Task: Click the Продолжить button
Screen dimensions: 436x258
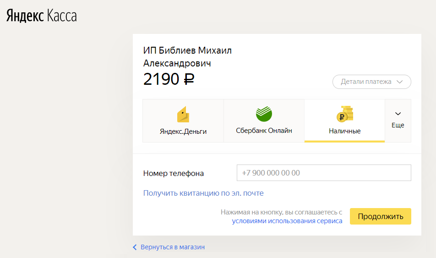Action: point(381,216)
